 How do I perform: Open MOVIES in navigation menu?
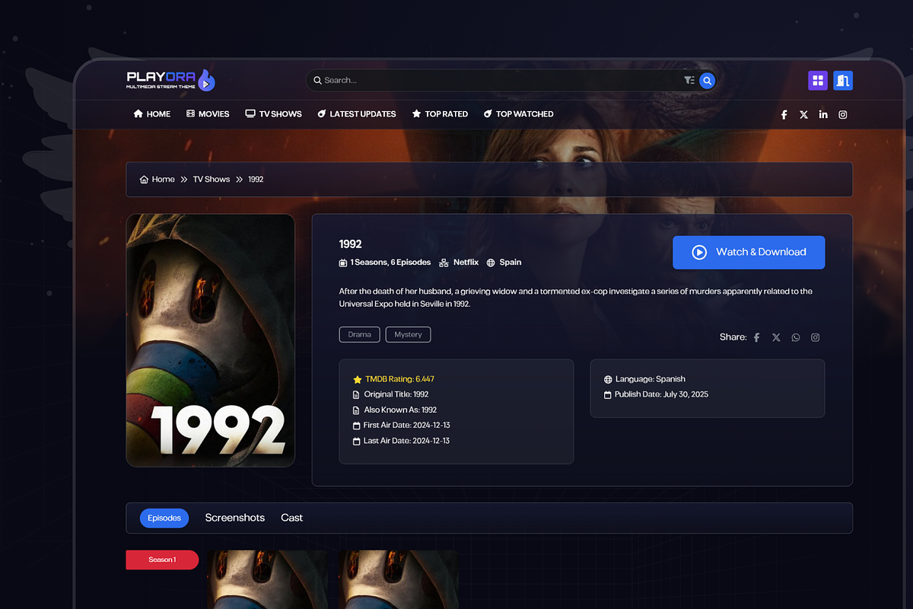coord(208,114)
